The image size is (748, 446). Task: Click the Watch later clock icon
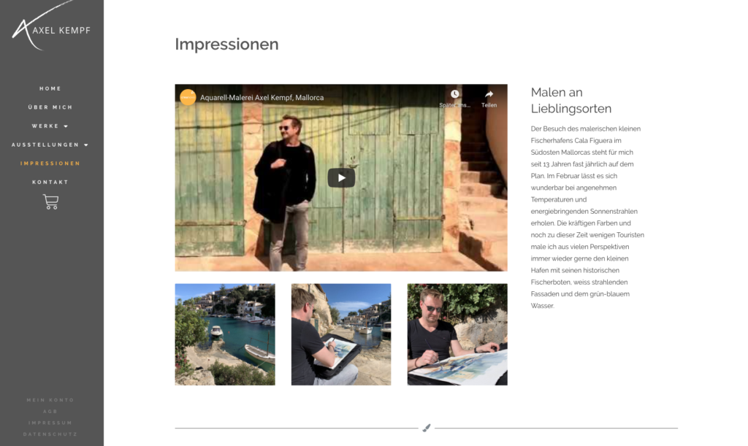click(454, 94)
